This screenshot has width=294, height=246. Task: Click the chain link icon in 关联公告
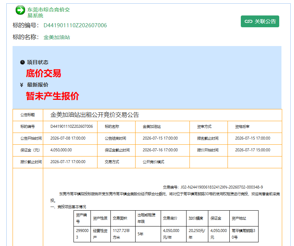coord(249,21)
